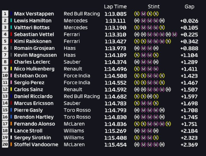Click the position 1 number box
Viewport: 206px width, 156px height.
[5, 14]
